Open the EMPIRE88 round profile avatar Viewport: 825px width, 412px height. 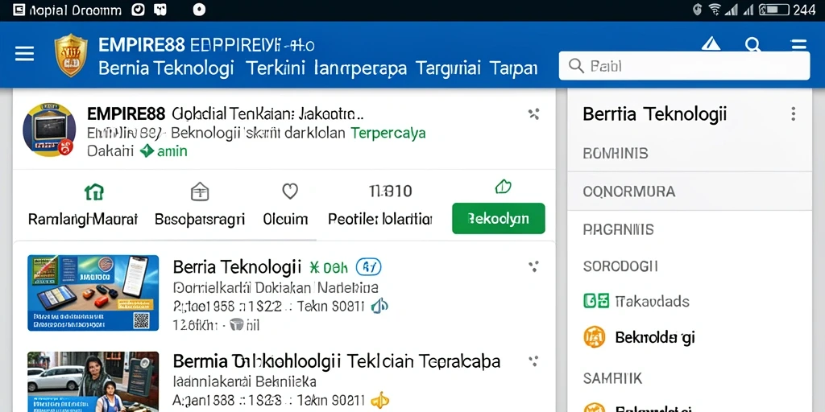[49, 130]
